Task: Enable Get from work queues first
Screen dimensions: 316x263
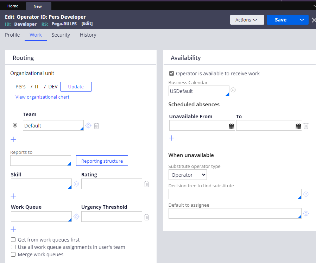Action: [13, 240]
